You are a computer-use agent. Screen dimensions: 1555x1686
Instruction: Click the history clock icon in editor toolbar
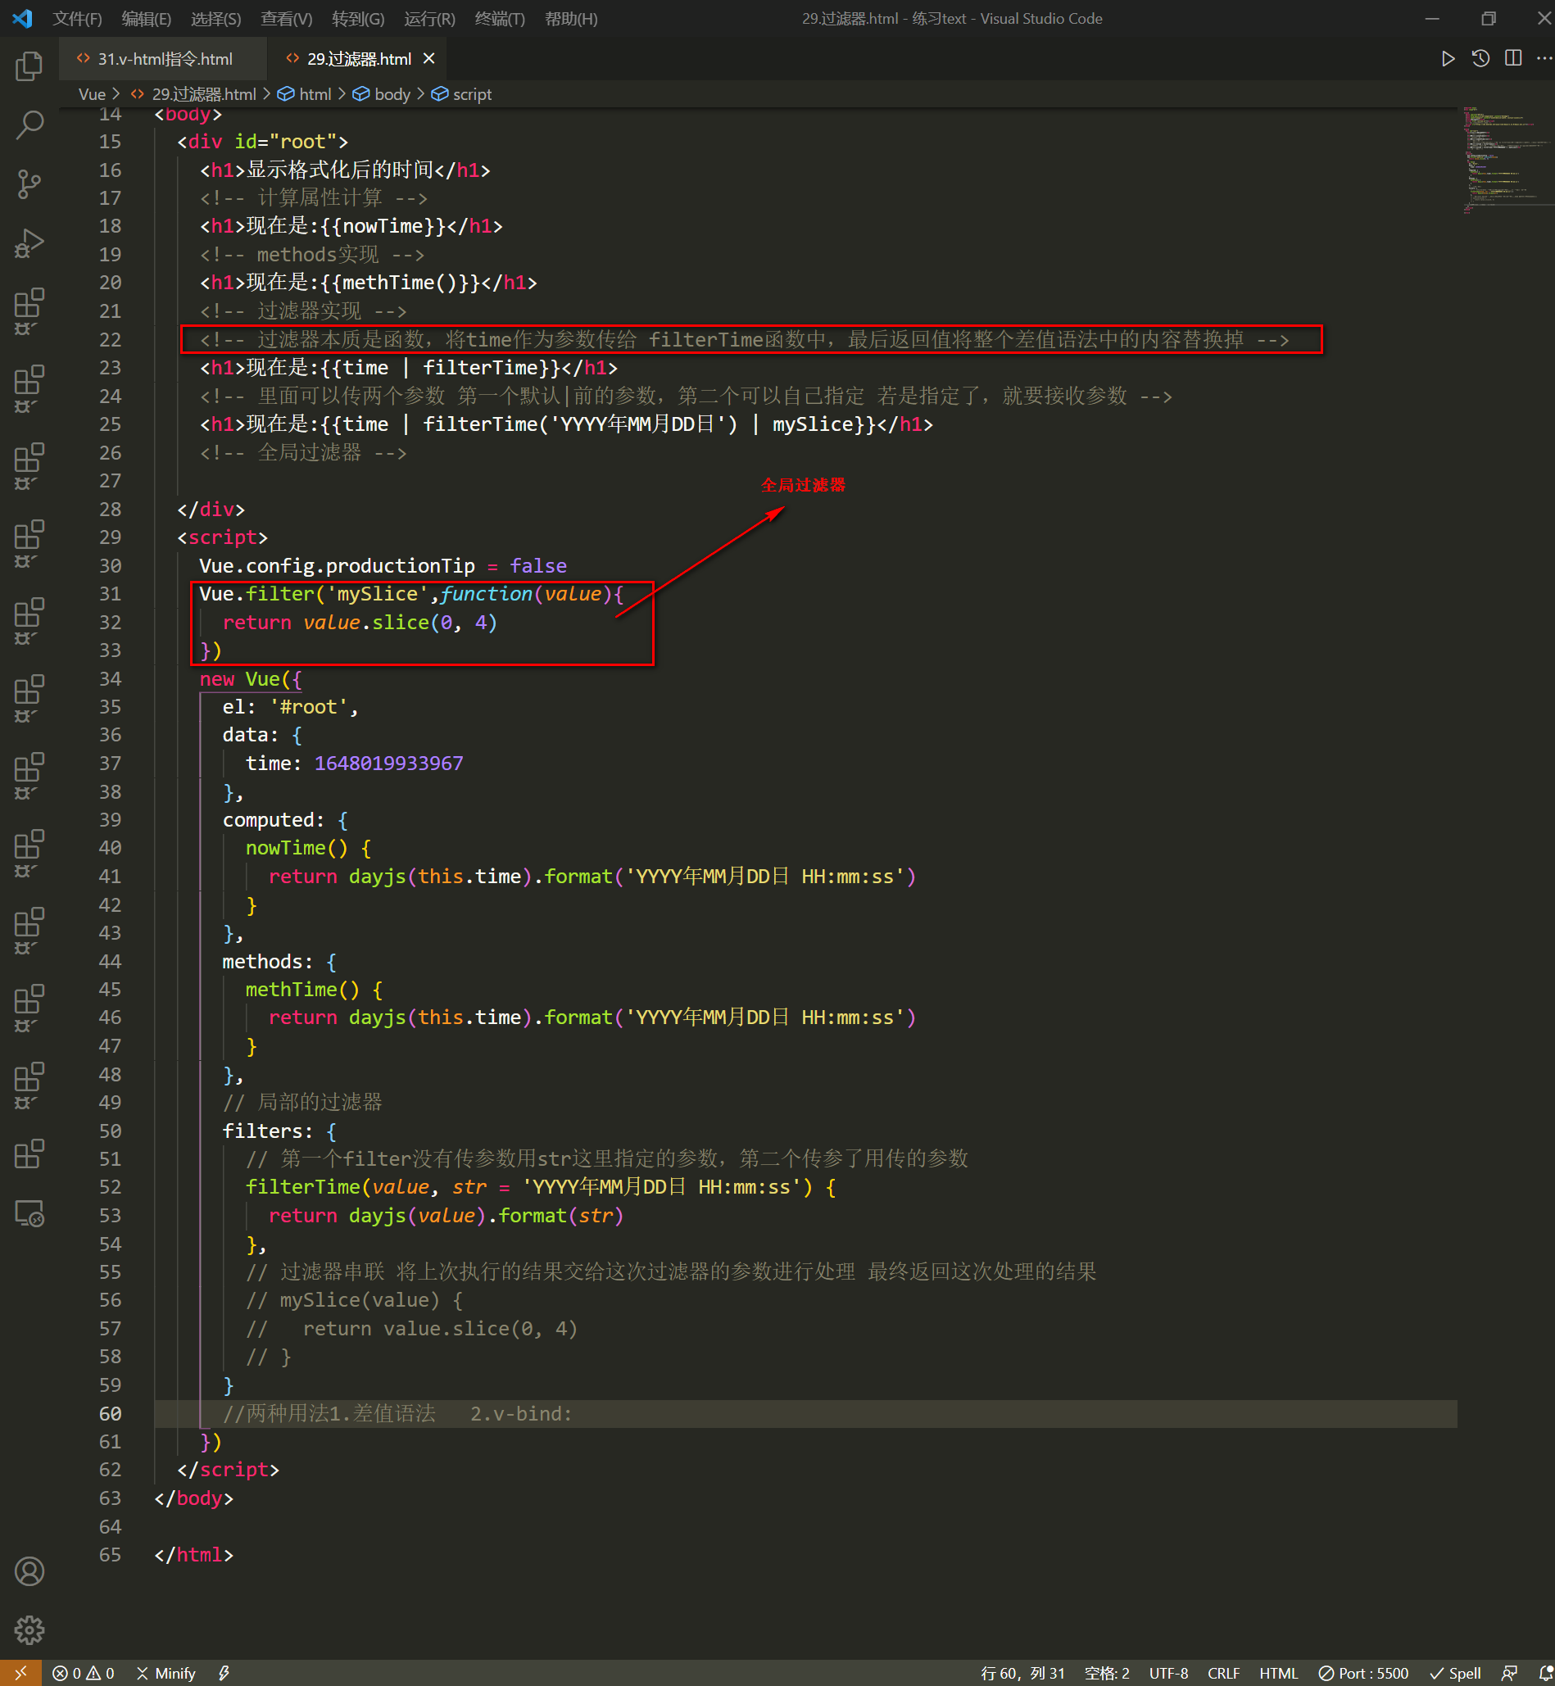click(1480, 58)
